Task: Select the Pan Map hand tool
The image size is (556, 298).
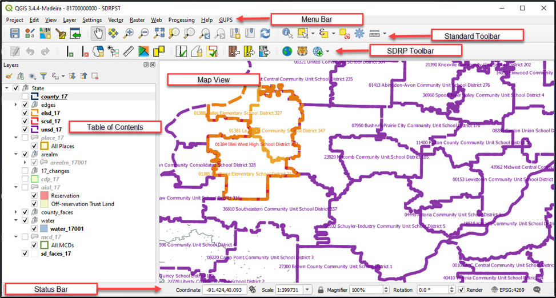Action: 99,34
